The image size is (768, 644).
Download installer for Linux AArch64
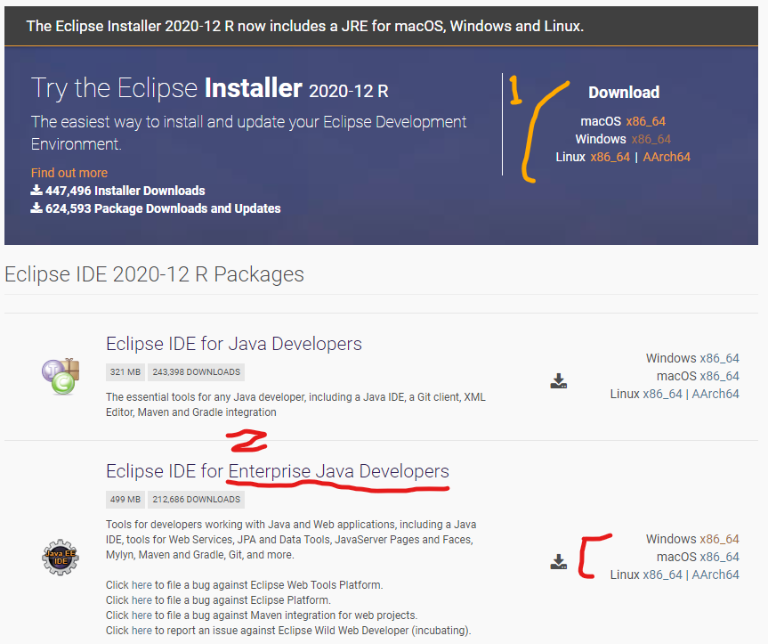pos(667,157)
